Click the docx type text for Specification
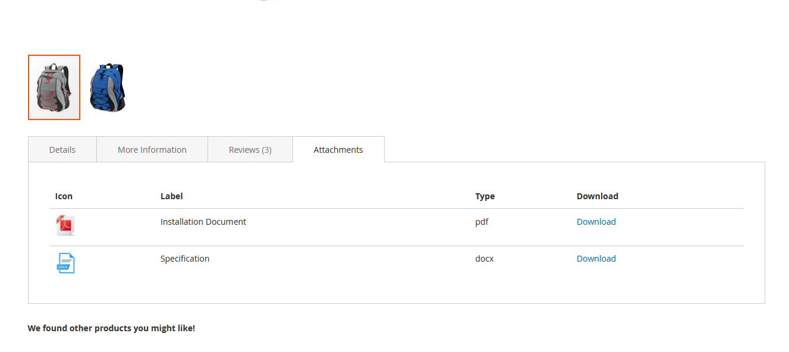 pos(484,258)
